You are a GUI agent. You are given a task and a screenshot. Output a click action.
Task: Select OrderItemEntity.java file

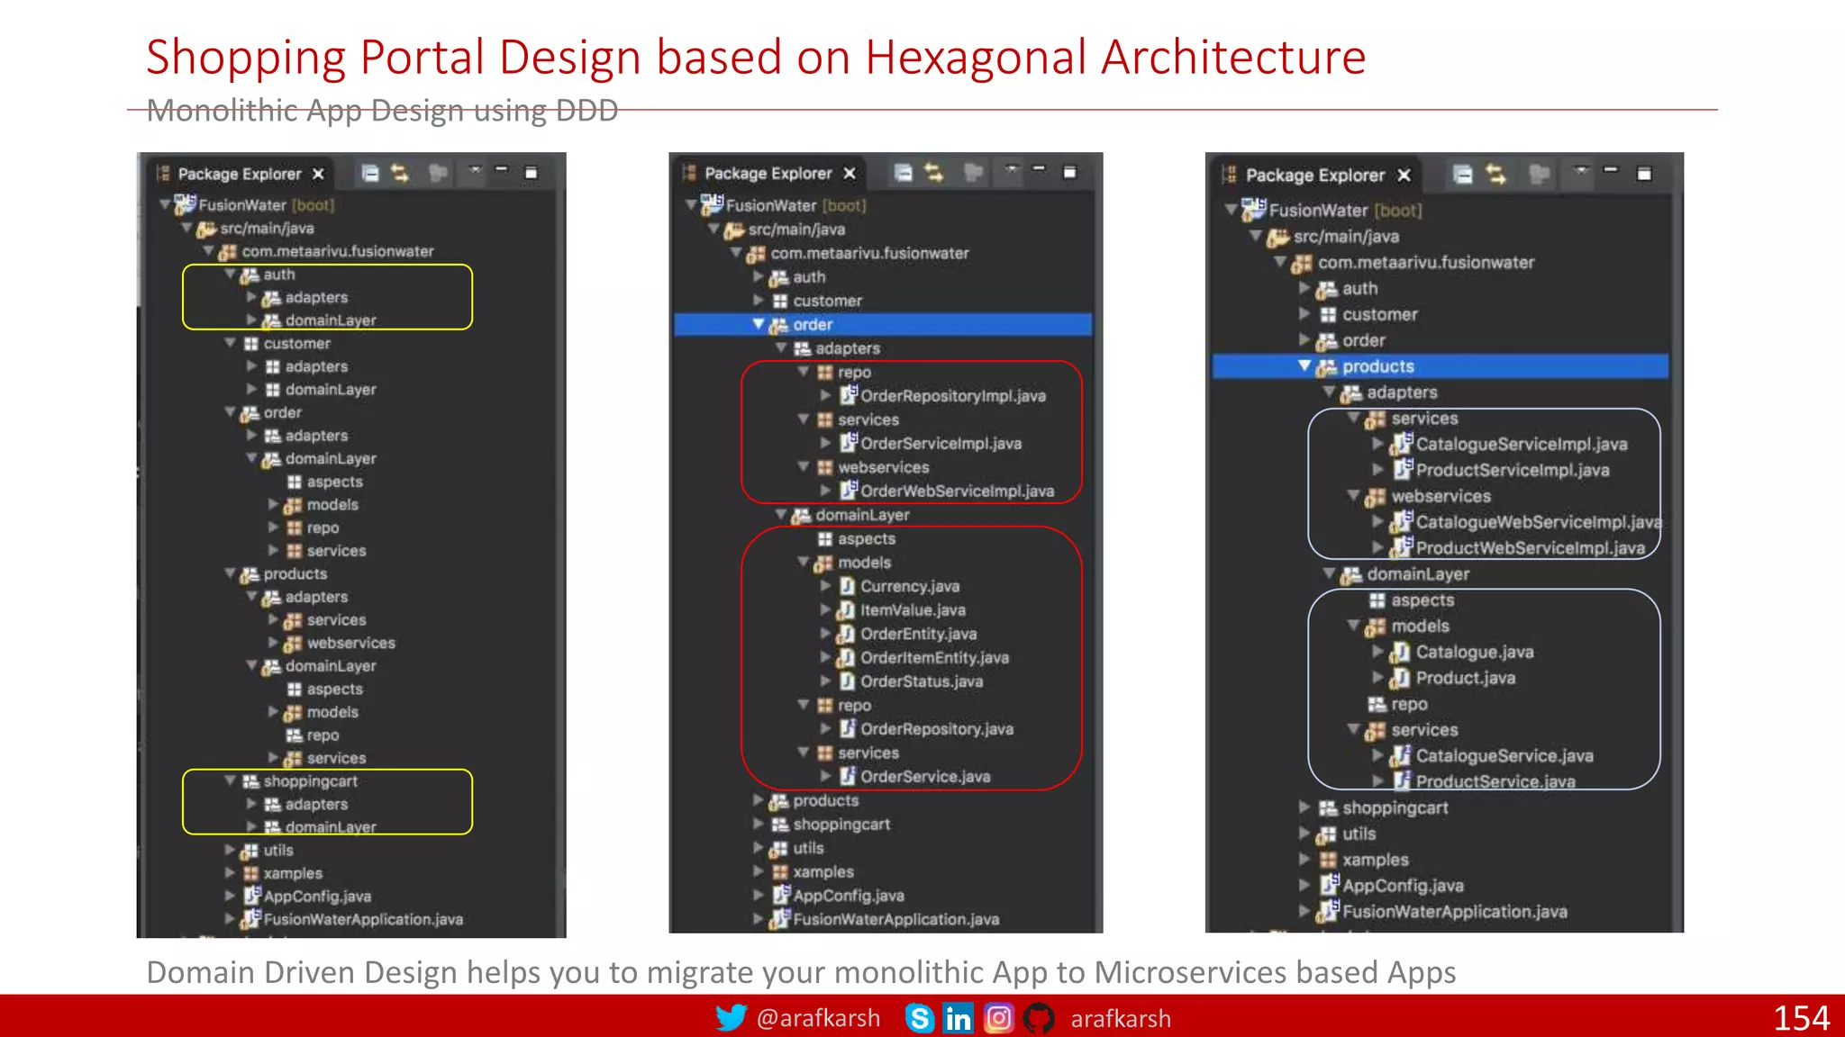point(934,658)
